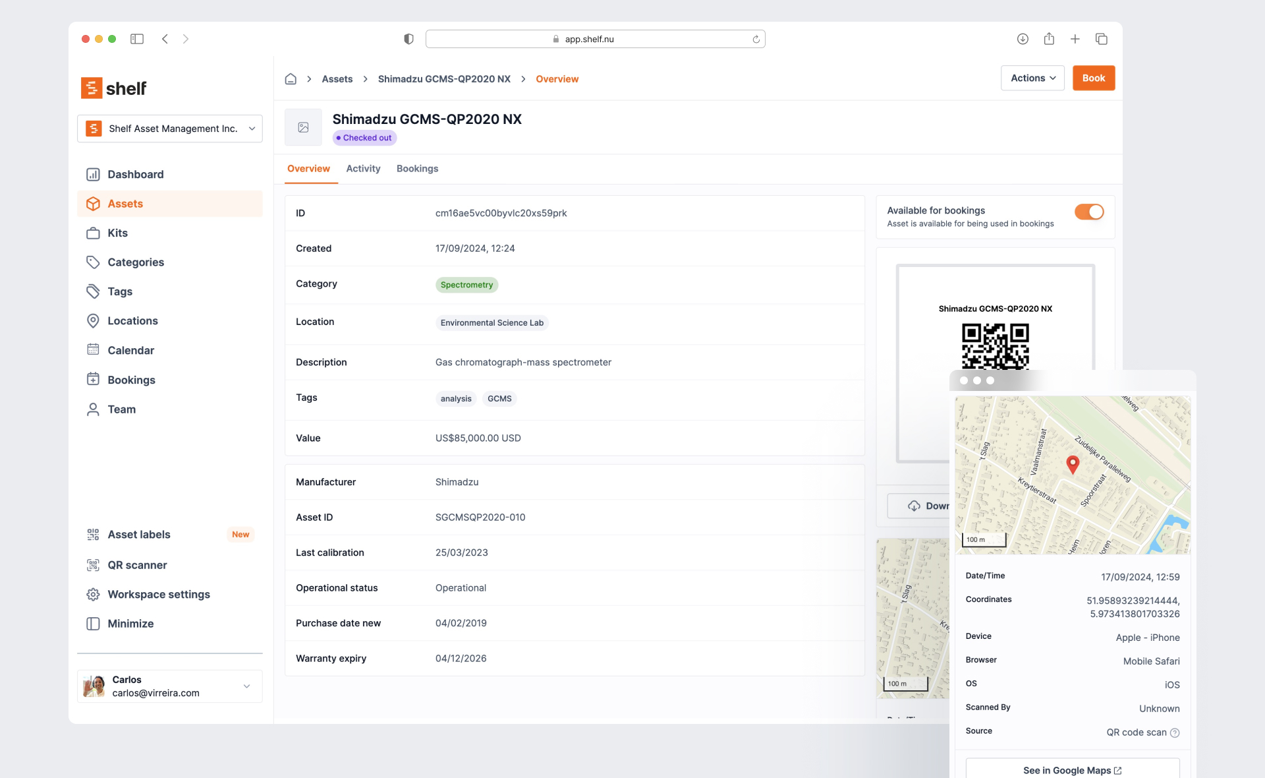The height and width of the screenshot is (778, 1265).
Task: Click the Spectrometry category badge
Action: [x=466, y=285]
